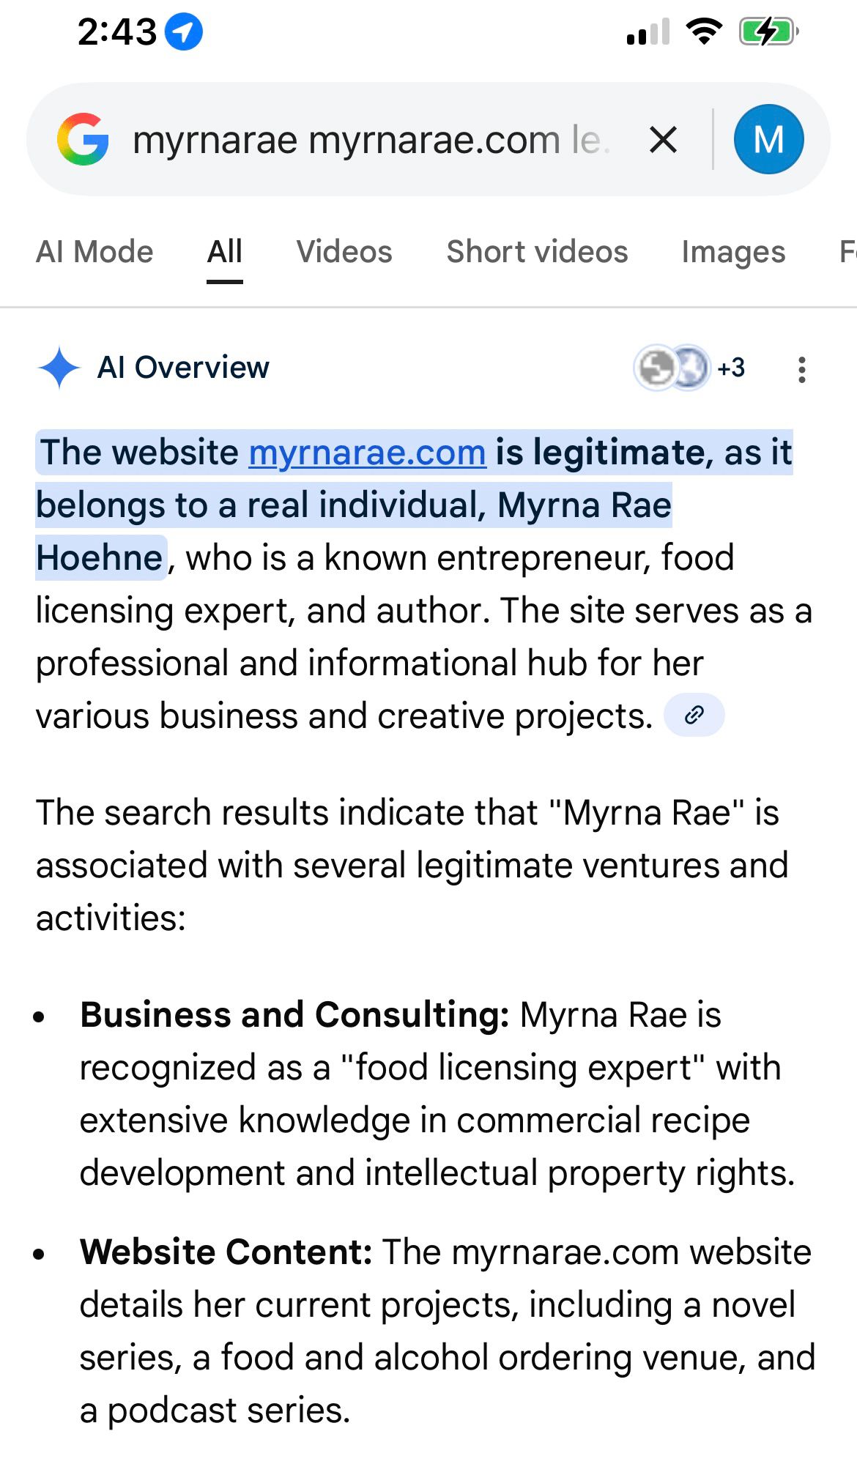857x1464 pixels.
Task: Open the AI Overview three-dot menu
Action: 802,369
